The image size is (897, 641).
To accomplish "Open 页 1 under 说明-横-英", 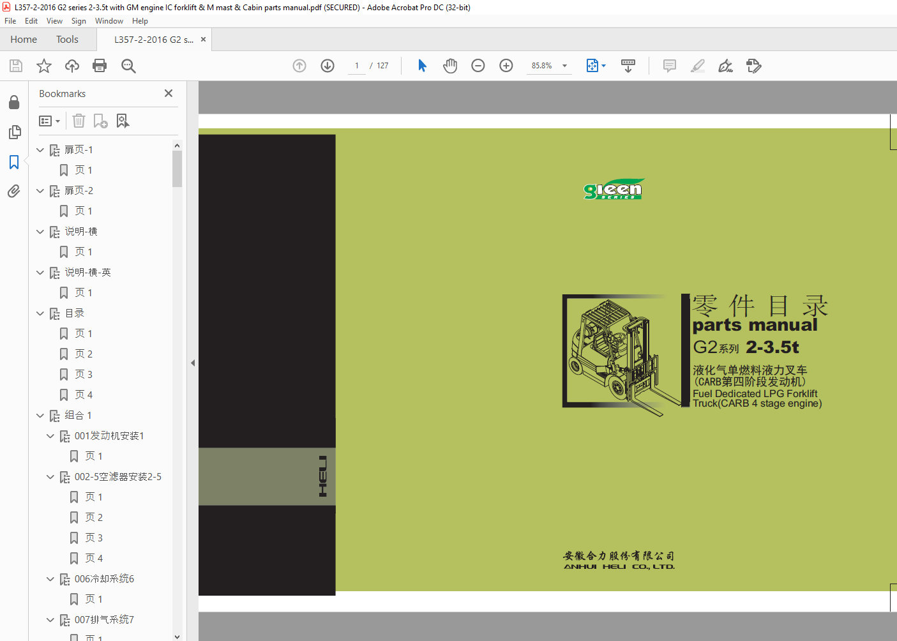I will 84,293.
